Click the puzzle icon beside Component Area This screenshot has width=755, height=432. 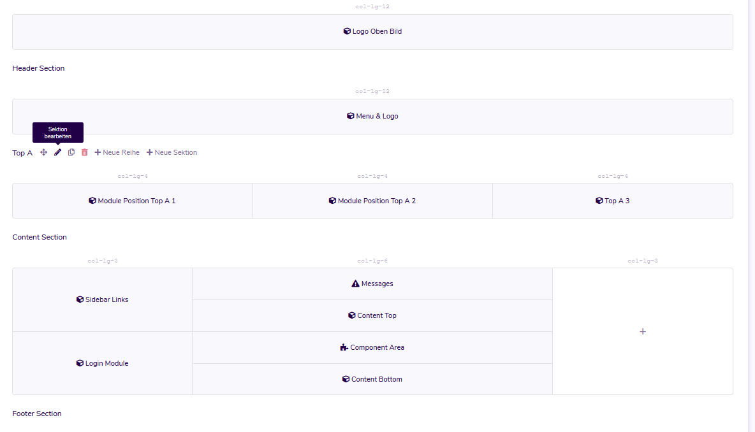click(344, 347)
